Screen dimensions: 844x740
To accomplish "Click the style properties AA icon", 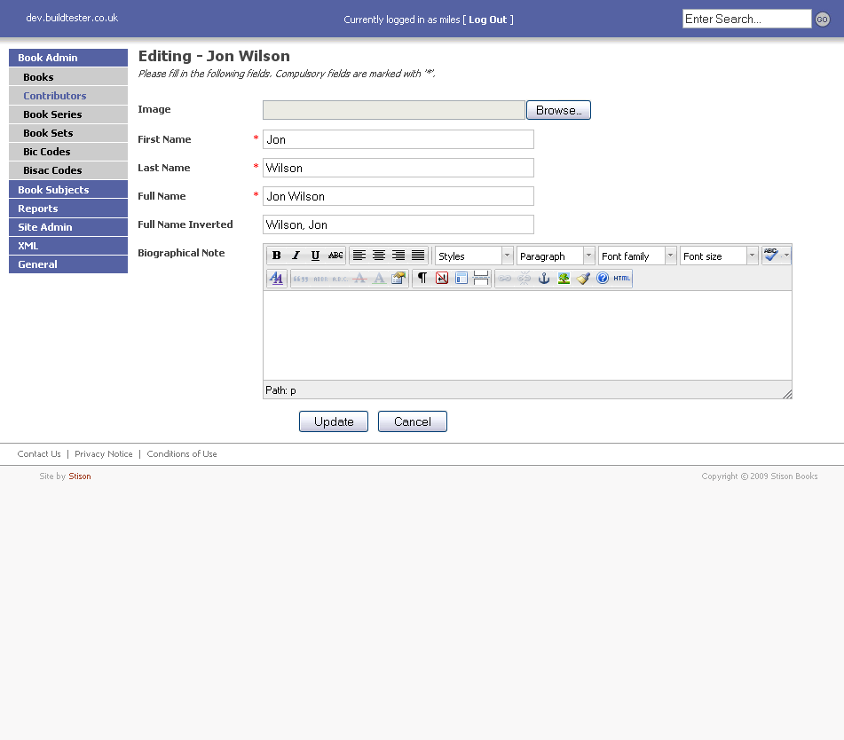I will tap(276, 279).
